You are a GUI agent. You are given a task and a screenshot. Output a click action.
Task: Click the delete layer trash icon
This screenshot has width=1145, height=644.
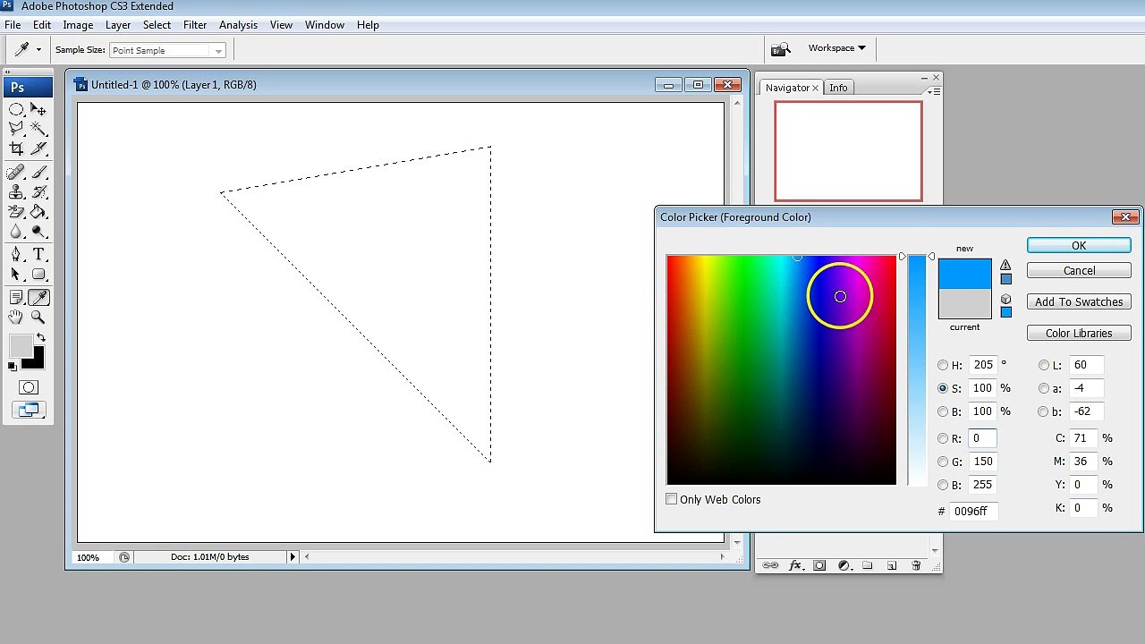pyautogui.click(x=916, y=565)
